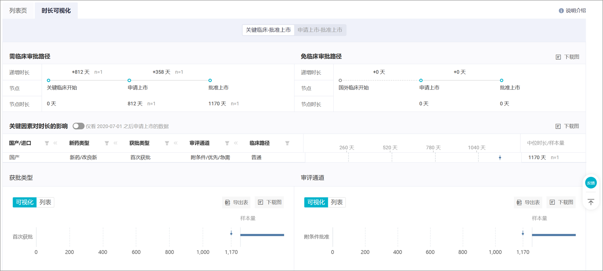This screenshot has height=271, width=603.
Task: Click 812 天 node duration value
Action: (135, 104)
